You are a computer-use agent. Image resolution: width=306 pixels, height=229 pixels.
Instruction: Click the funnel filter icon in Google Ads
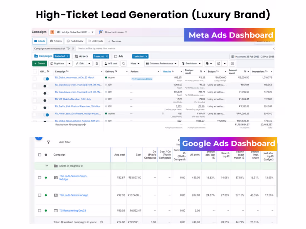coord(48,142)
